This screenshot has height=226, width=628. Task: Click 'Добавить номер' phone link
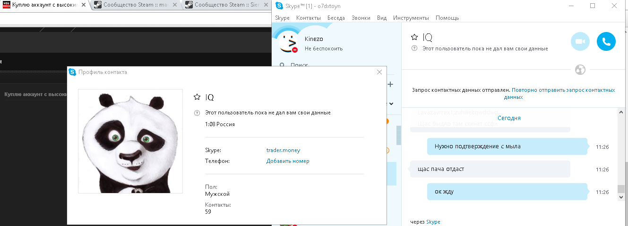click(288, 161)
